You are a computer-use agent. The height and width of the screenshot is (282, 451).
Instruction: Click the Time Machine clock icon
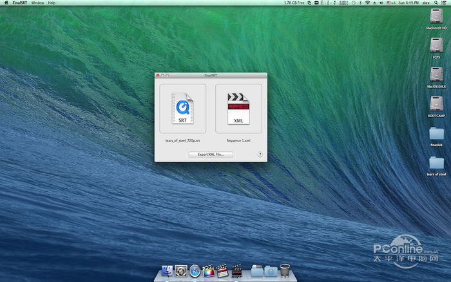(x=354, y=3)
